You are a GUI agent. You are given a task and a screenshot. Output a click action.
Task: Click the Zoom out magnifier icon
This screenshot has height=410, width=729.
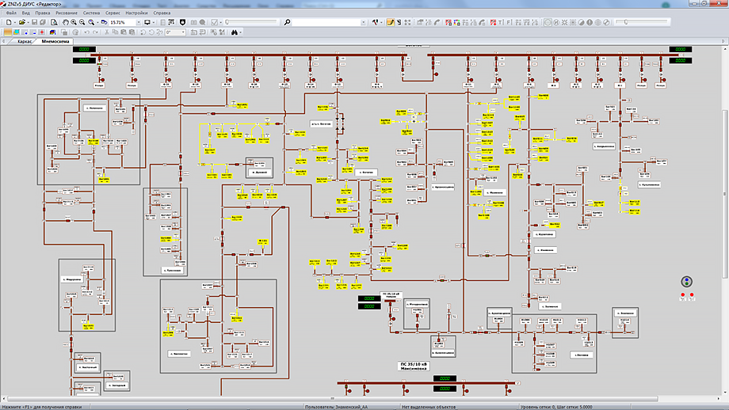pos(82,23)
